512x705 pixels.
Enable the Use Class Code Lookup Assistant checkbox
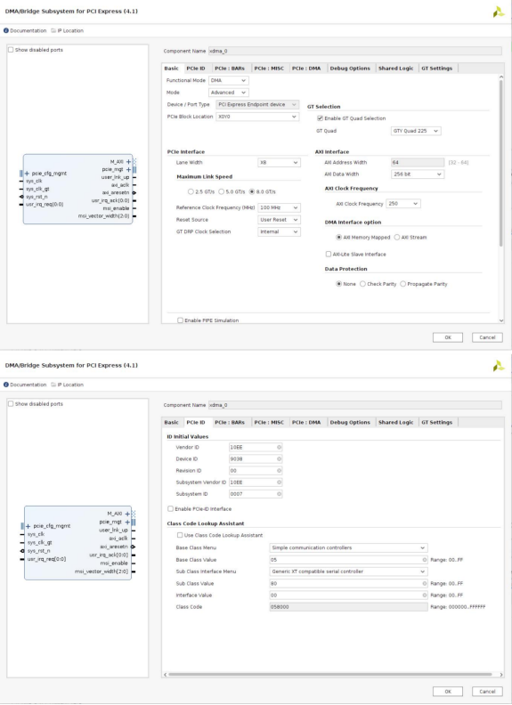click(x=180, y=535)
